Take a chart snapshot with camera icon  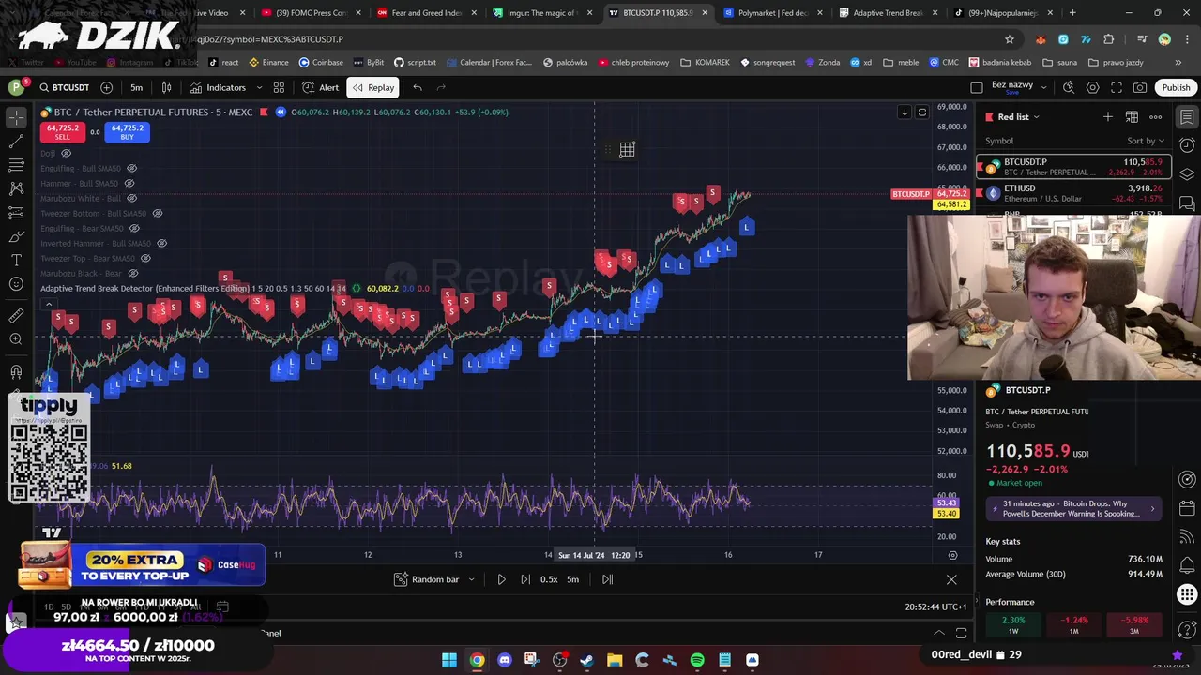[x=1140, y=87]
